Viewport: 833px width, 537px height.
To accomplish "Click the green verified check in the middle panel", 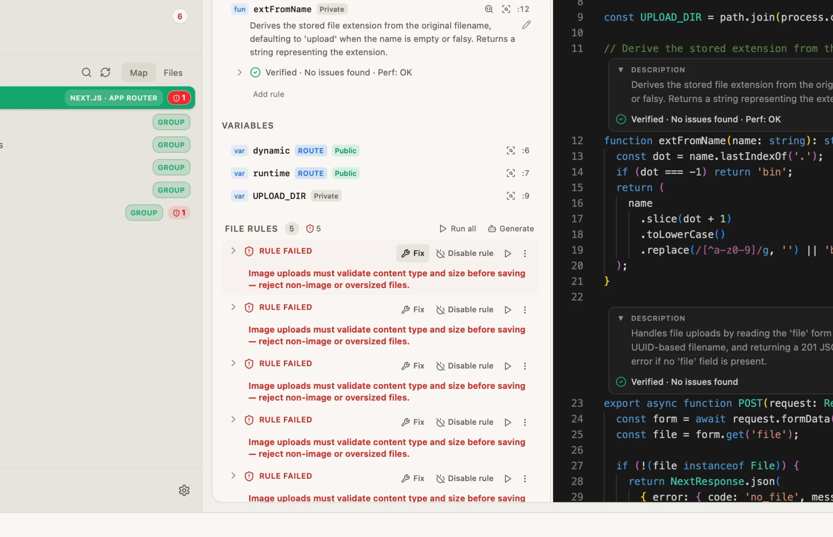I will [255, 73].
